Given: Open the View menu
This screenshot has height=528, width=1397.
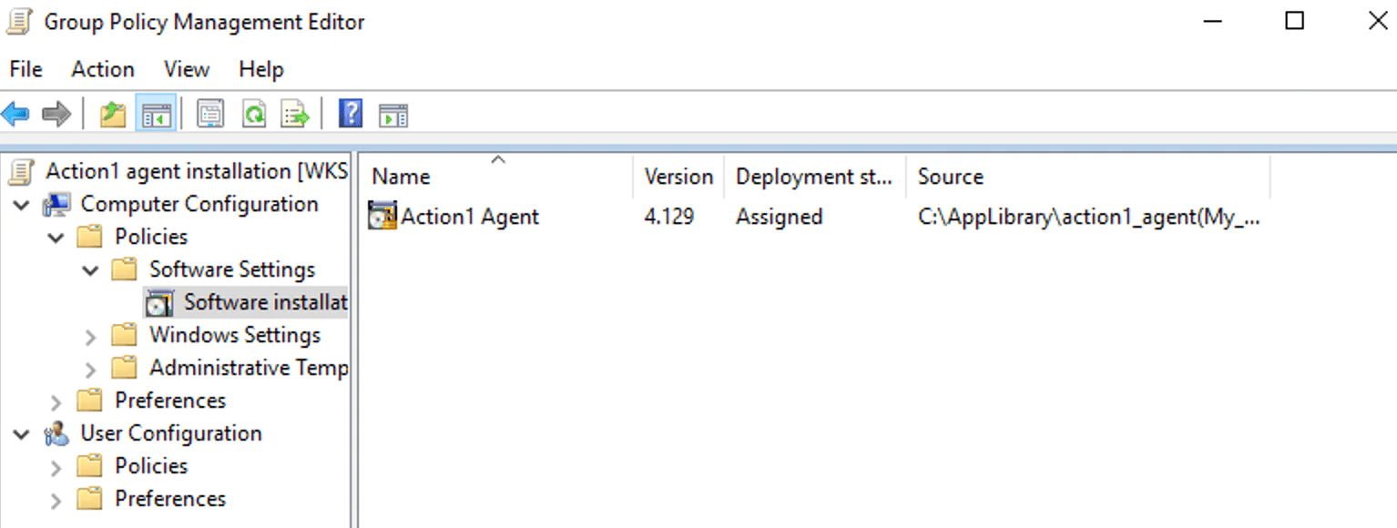Looking at the screenshot, I should [x=187, y=69].
